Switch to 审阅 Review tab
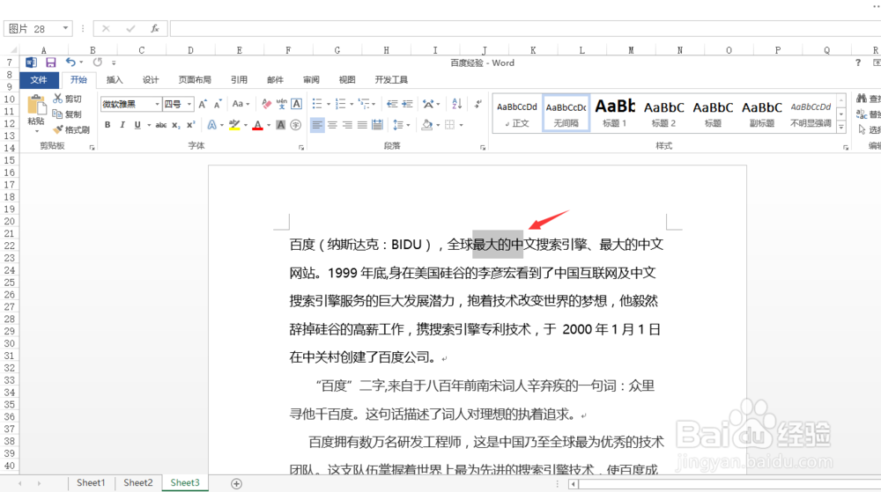Screen dimensions: 881x492 point(311,80)
